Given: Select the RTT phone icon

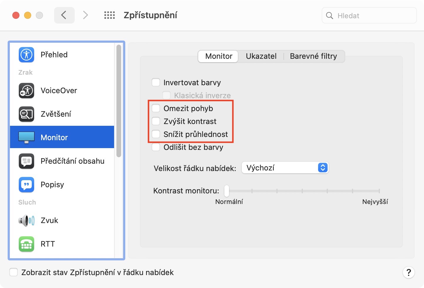Looking at the screenshot, I should 26,244.
